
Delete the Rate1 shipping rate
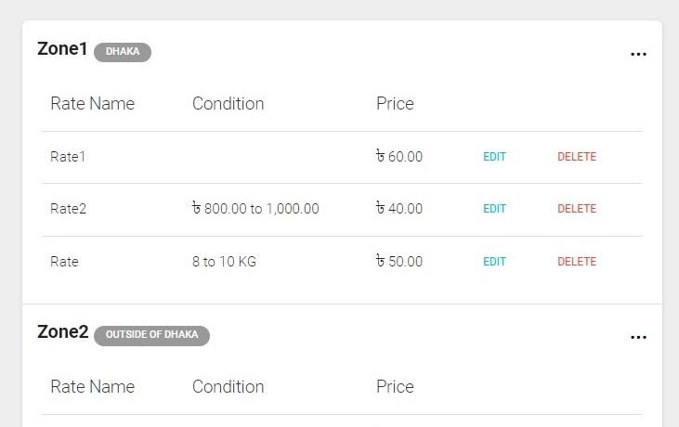point(577,157)
